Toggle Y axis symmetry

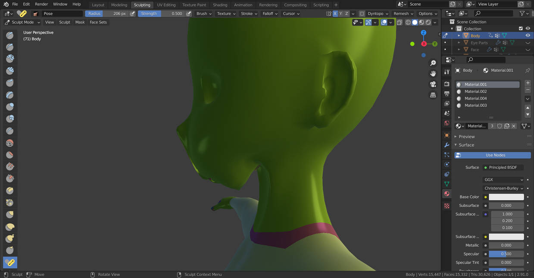341,13
